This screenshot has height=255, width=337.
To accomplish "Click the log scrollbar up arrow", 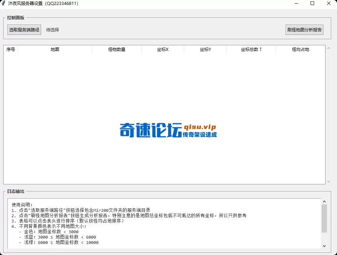I will [325, 201].
